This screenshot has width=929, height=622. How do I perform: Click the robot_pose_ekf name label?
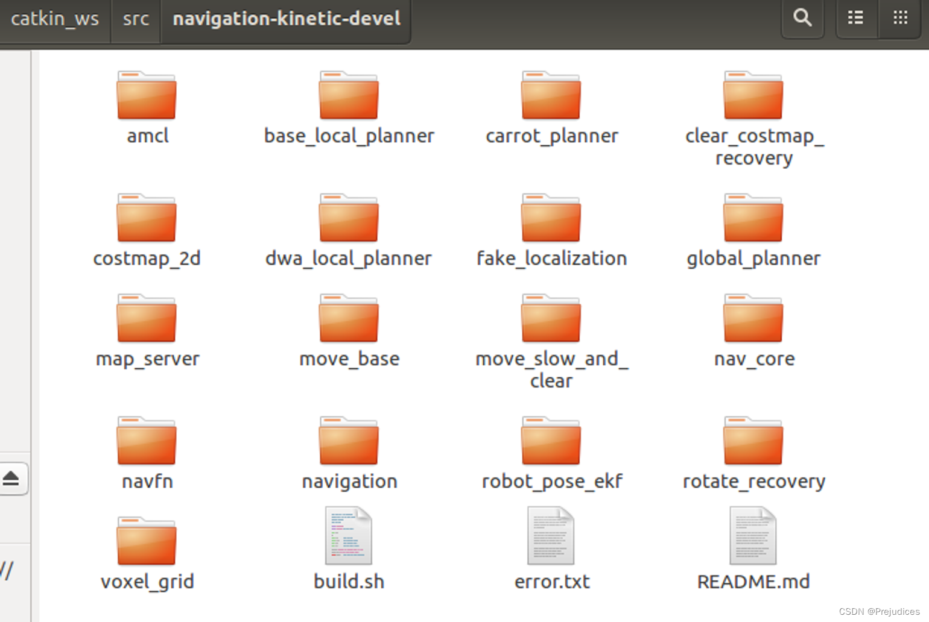coord(552,482)
